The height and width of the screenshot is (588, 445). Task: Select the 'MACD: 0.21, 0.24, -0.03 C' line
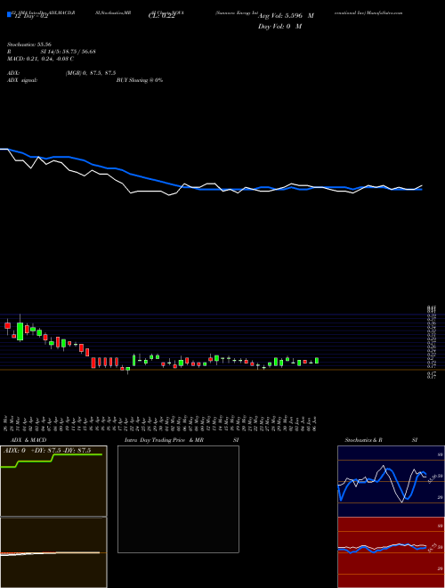click(40, 59)
